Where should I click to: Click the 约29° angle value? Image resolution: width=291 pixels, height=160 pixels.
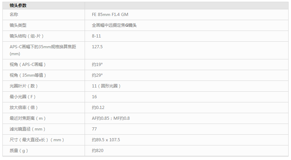pos(97,75)
